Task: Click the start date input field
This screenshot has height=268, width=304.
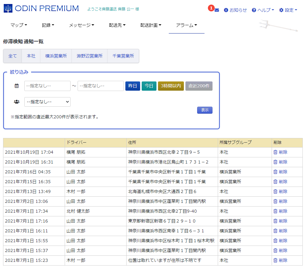Action: (47, 86)
